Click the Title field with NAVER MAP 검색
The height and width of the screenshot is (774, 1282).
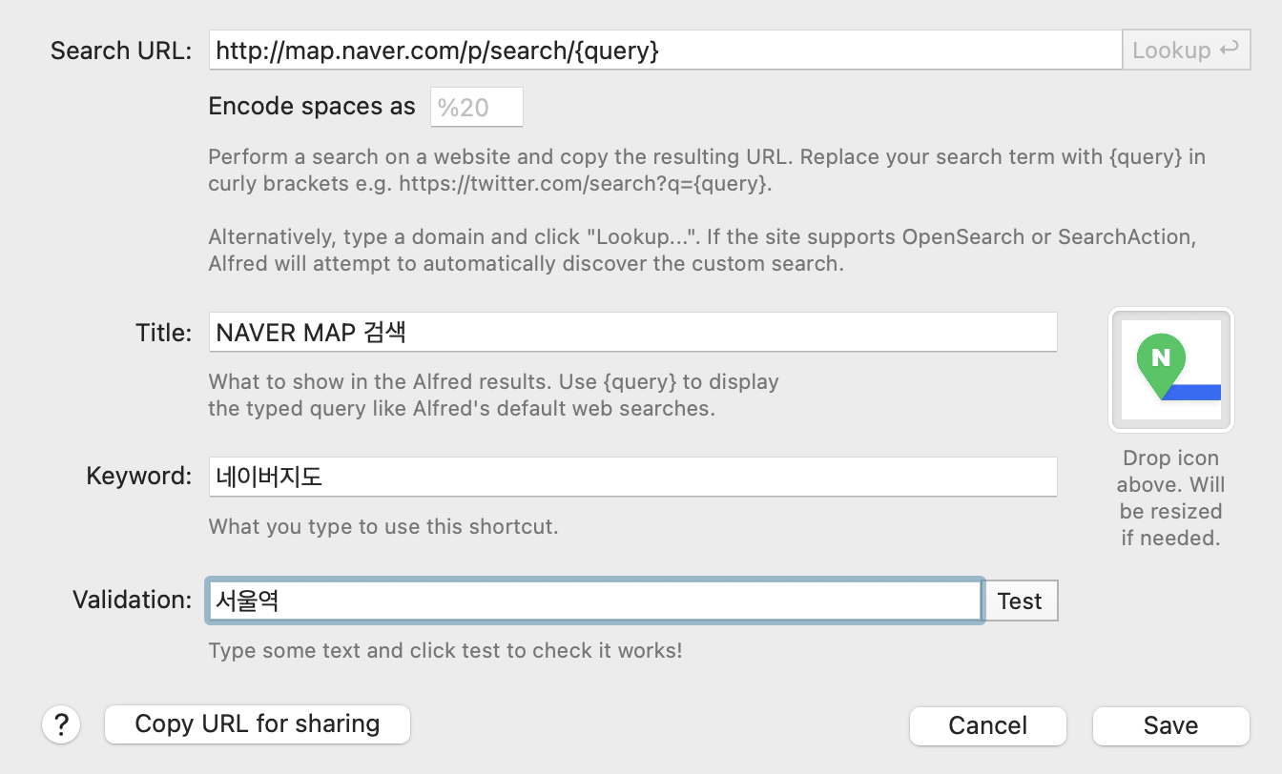pyautogui.click(x=632, y=332)
